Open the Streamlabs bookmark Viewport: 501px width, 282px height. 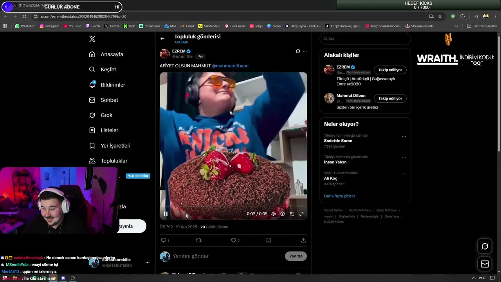(x=150, y=26)
